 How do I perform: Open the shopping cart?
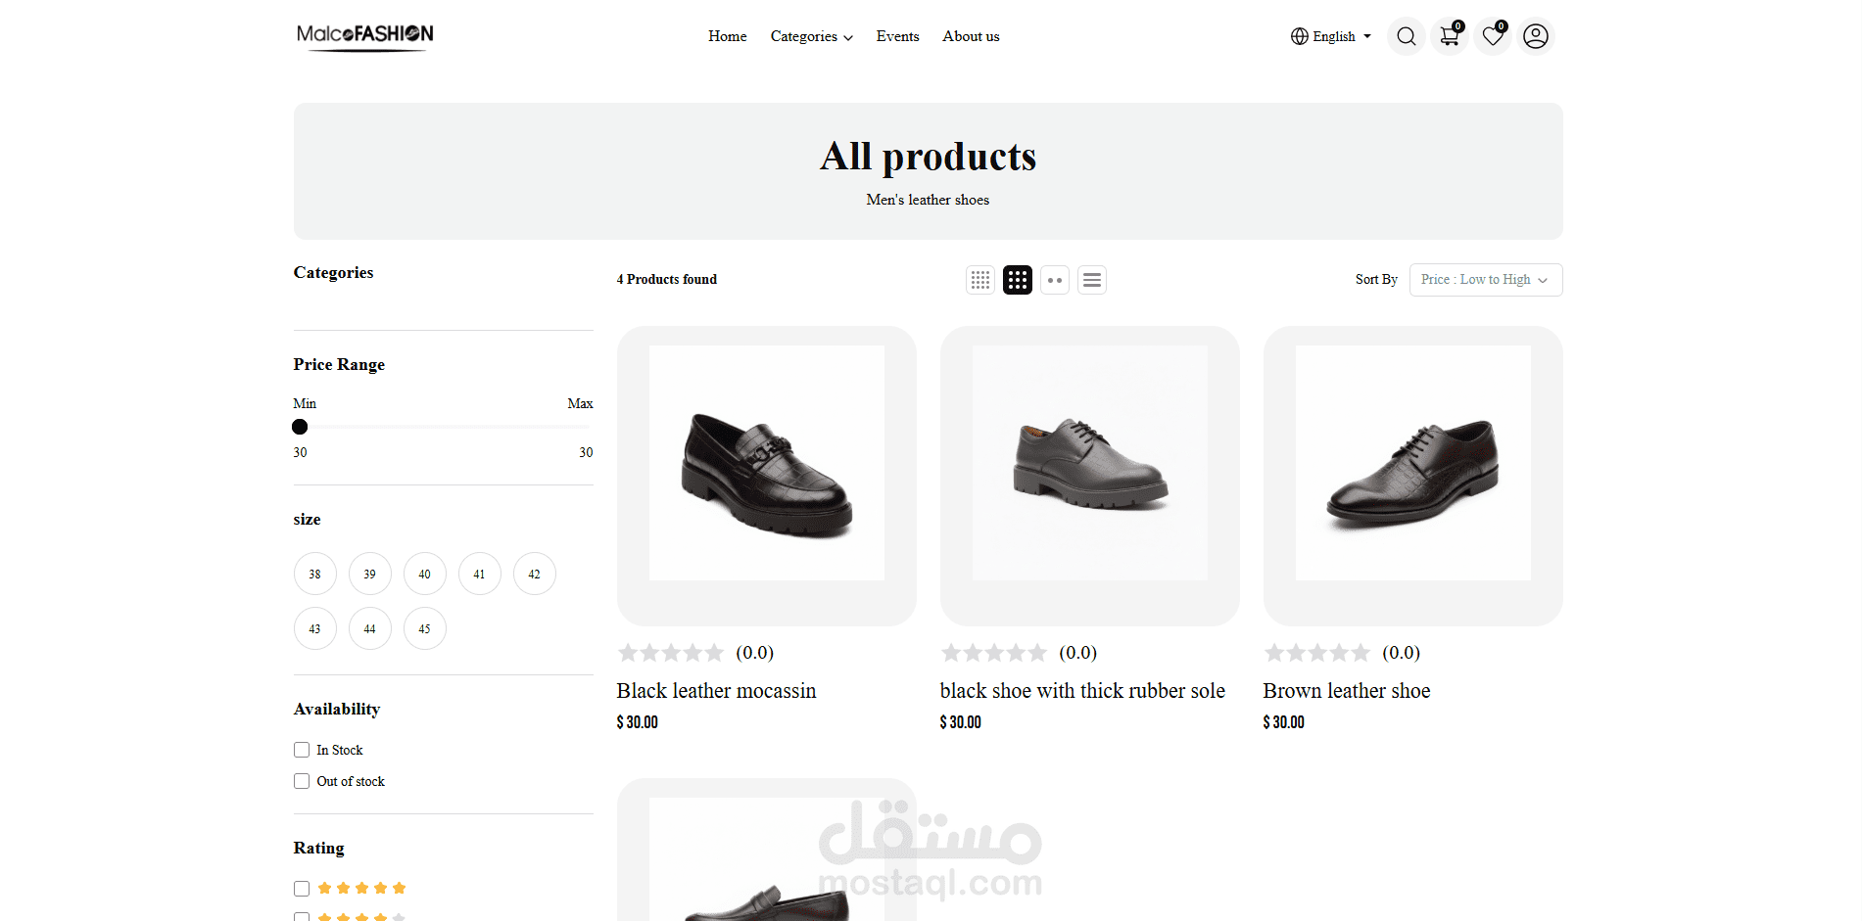pyautogui.click(x=1450, y=36)
